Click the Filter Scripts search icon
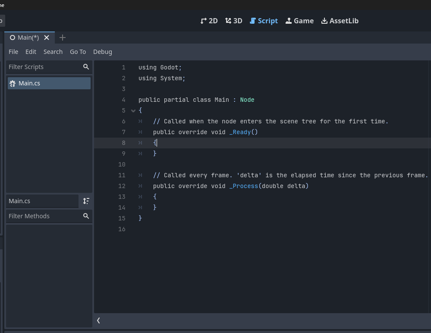The image size is (431, 333). point(86,67)
